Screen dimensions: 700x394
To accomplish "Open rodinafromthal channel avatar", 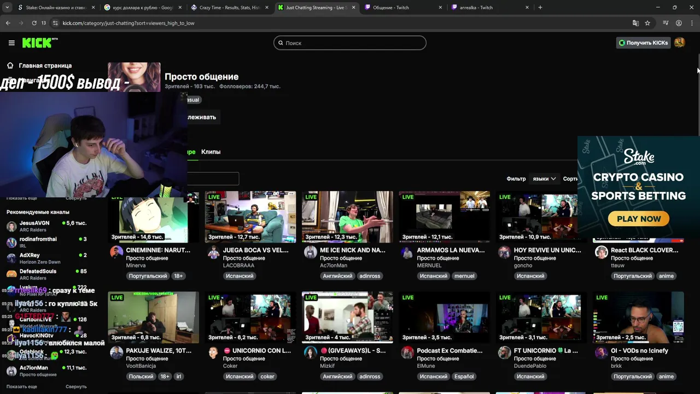I will 11,242.
